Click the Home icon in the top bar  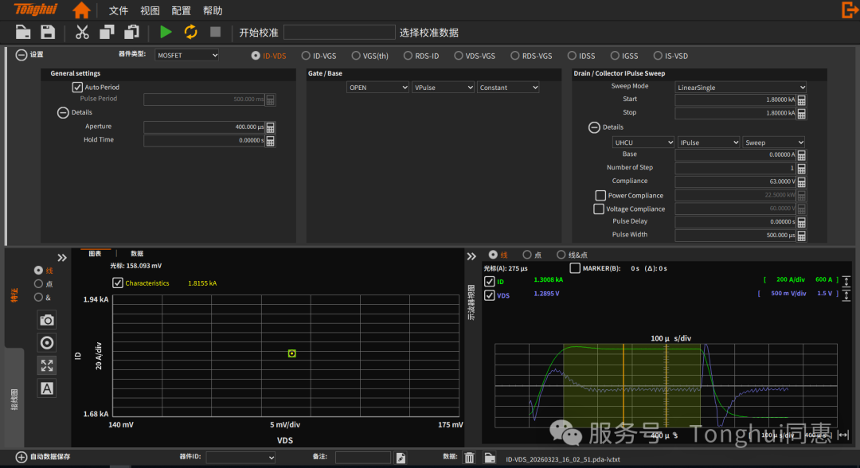(x=81, y=10)
